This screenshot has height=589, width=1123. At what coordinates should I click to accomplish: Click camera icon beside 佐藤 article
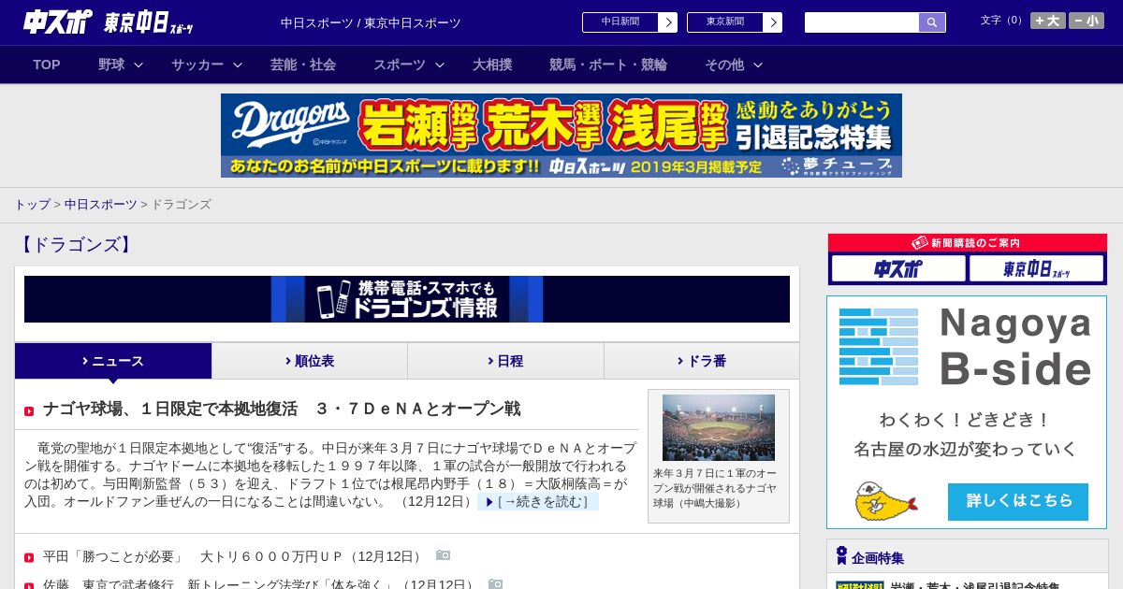coord(495,584)
